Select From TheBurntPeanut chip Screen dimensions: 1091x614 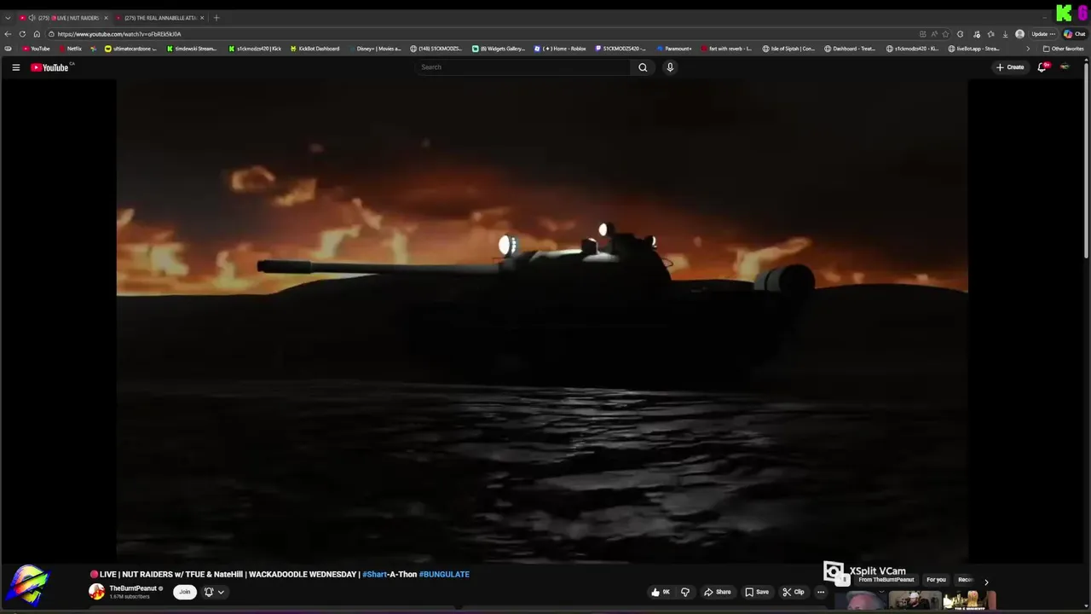[886, 580]
